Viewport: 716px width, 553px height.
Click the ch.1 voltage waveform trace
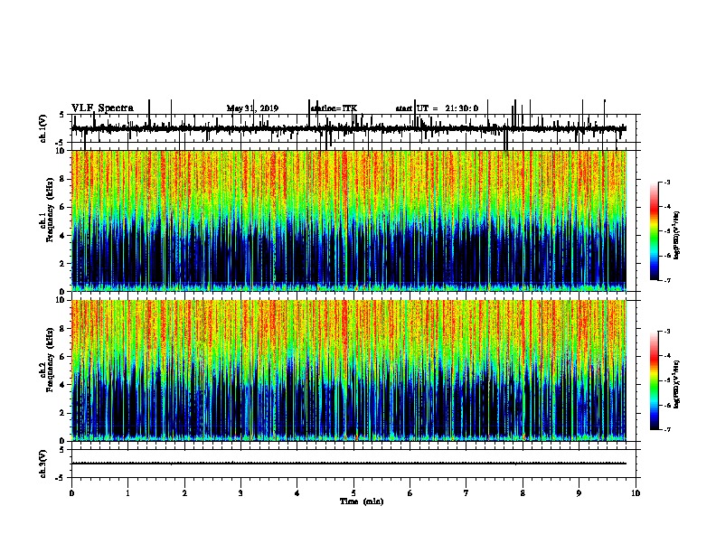pos(349,128)
